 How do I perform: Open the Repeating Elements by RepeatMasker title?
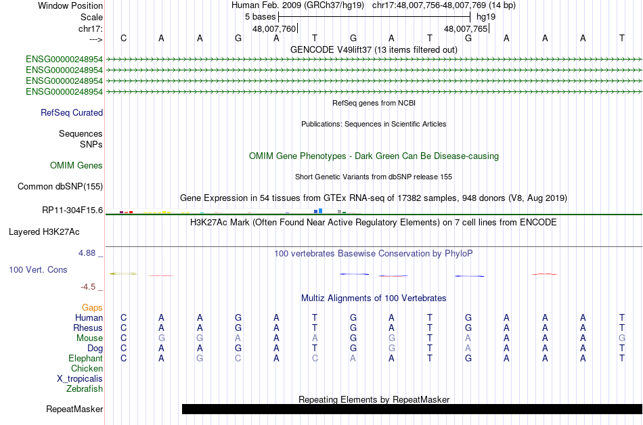click(x=374, y=399)
